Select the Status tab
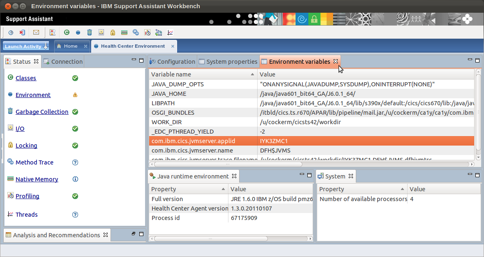The width and height of the screenshot is (484, 257). [x=22, y=61]
